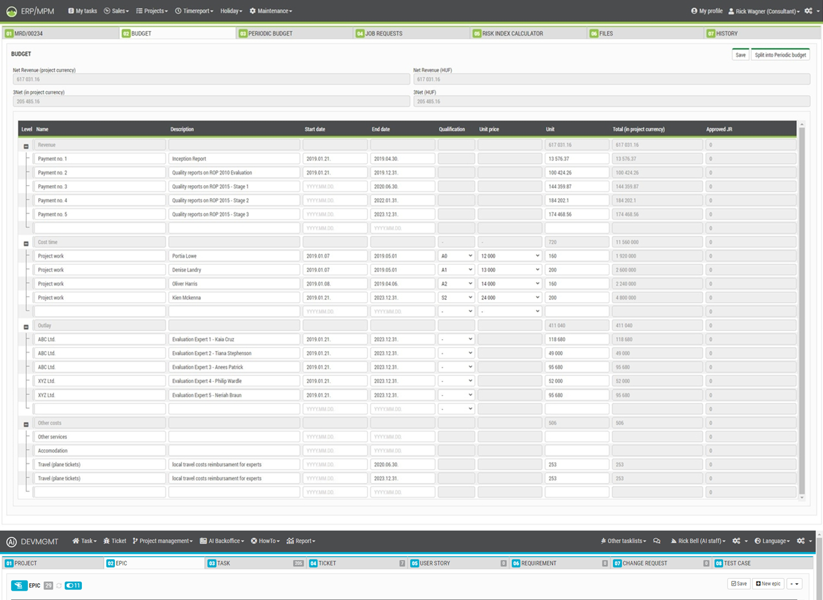Open the Ticket item in DEVMGMT bar
The height and width of the screenshot is (600, 823).
tap(114, 541)
